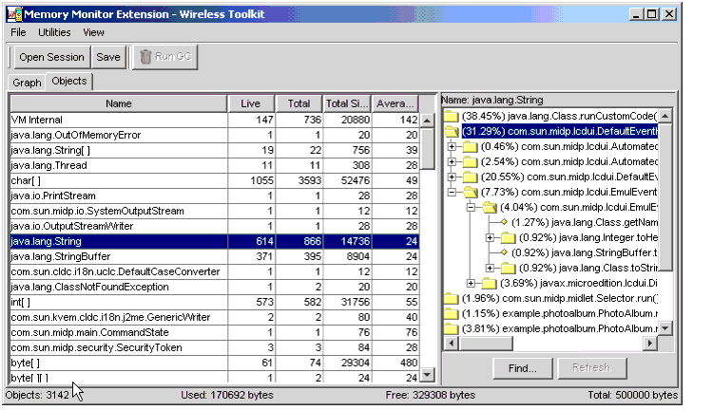Click the folder icon for 1.96% Selector.run
The height and width of the screenshot is (410, 713).
[451, 299]
